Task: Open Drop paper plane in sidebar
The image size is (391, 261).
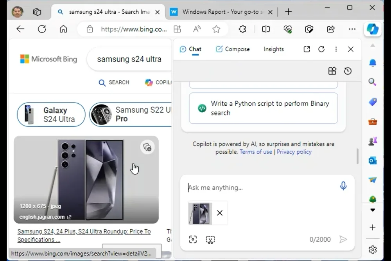Action: tap(373, 180)
